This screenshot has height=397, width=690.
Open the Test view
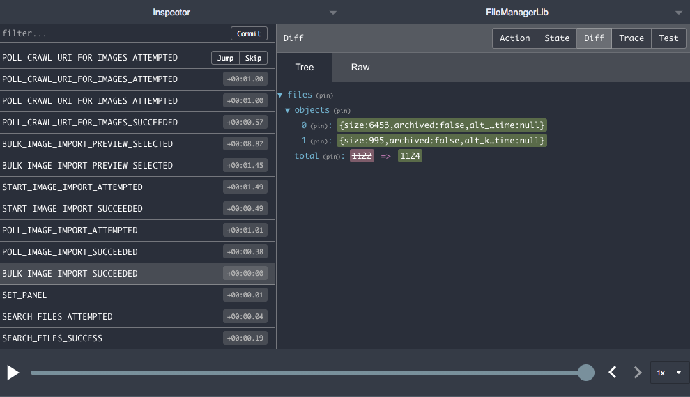(668, 38)
